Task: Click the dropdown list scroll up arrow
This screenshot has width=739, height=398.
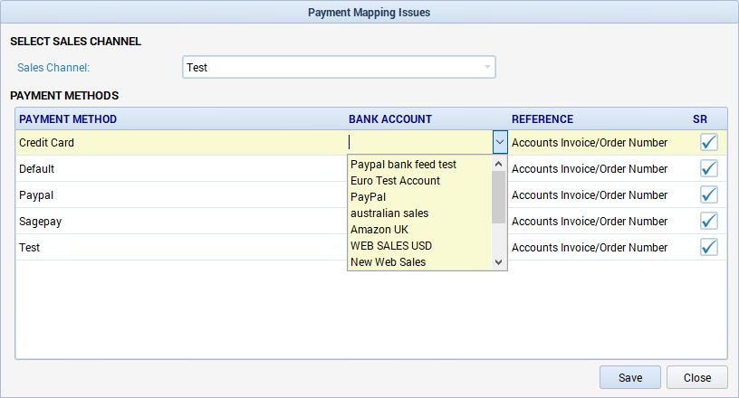Action: (499, 164)
